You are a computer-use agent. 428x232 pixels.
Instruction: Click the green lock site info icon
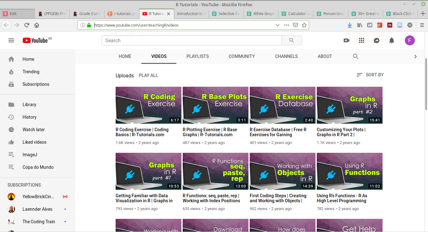pyautogui.click(x=89, y=25)
